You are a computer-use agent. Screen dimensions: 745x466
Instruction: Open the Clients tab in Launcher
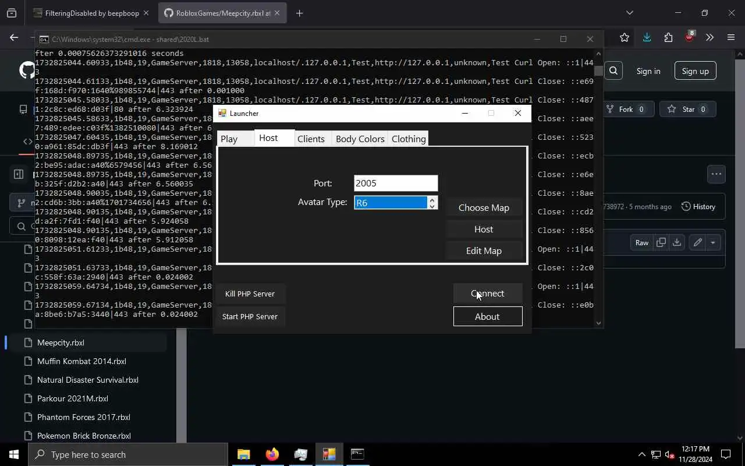click(x=311, y=139)
